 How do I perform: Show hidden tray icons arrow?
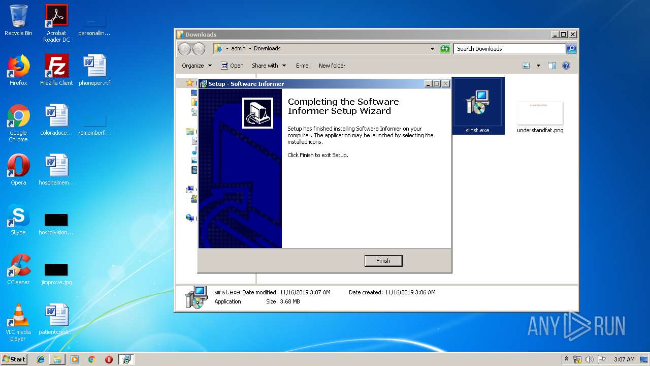click(567, 359)
